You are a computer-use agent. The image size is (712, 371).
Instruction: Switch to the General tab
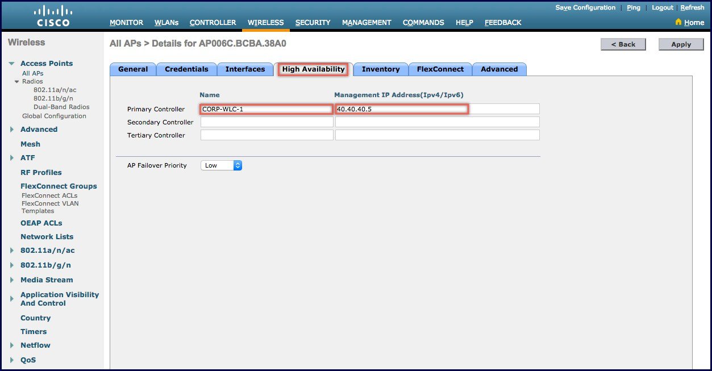(x=133, y=69)
